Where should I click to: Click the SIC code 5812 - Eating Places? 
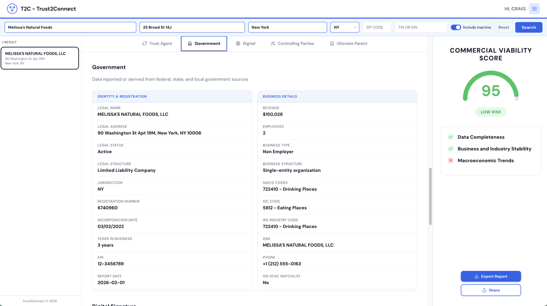coord(285,208)
